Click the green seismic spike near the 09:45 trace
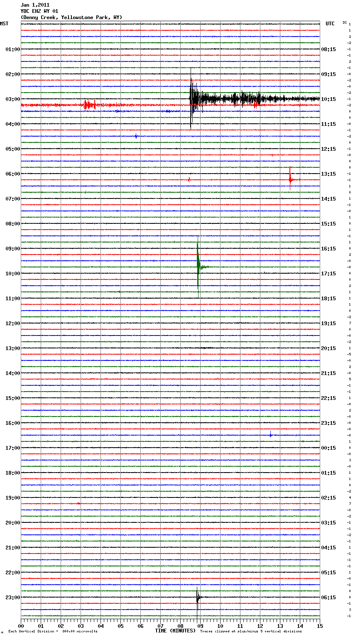This screenshot has height=637, width=353. click(x=198, y=267)
